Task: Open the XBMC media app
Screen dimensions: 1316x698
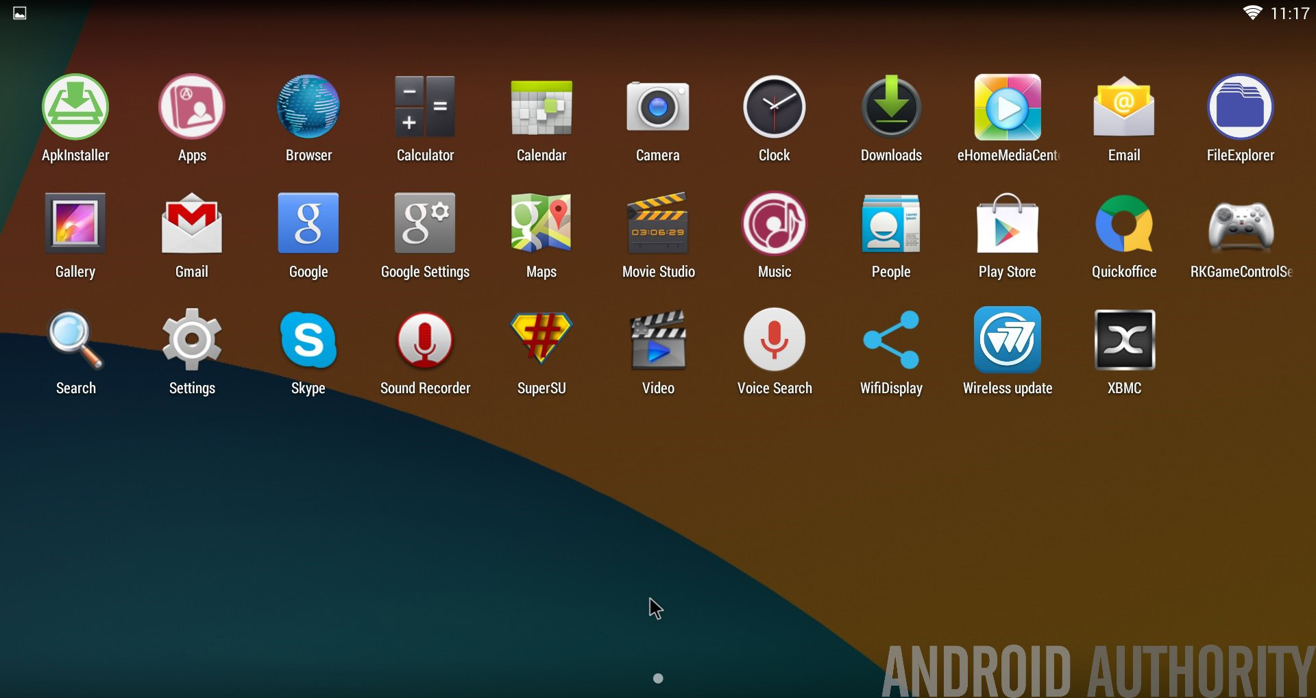Action: click(x=1124, y=340)
